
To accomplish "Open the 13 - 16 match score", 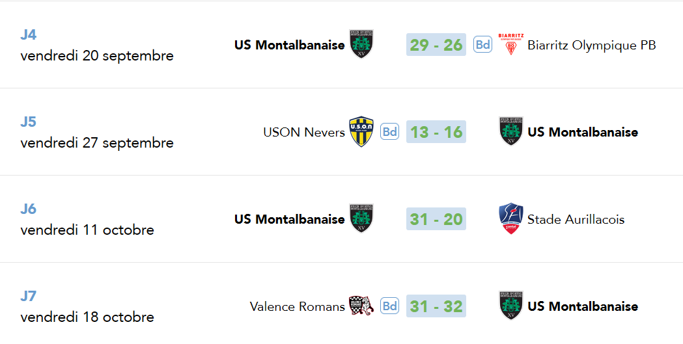I will click(436, 131).
